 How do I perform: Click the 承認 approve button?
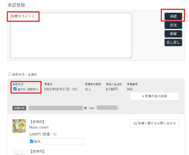(173, 16)
